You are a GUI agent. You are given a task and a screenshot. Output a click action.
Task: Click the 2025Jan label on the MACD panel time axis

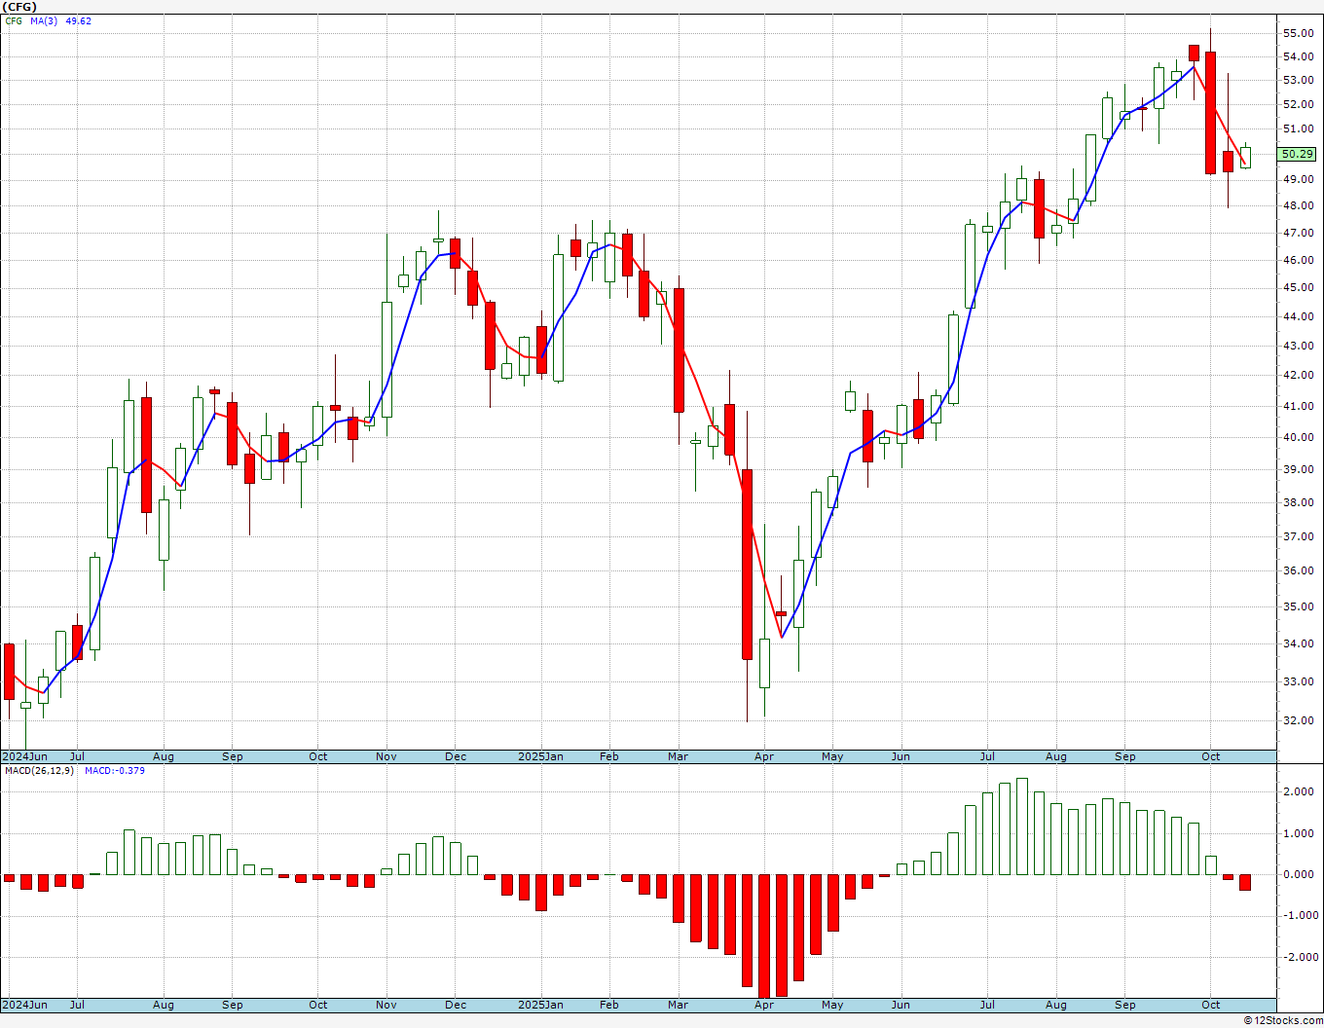coord(540,1005)
